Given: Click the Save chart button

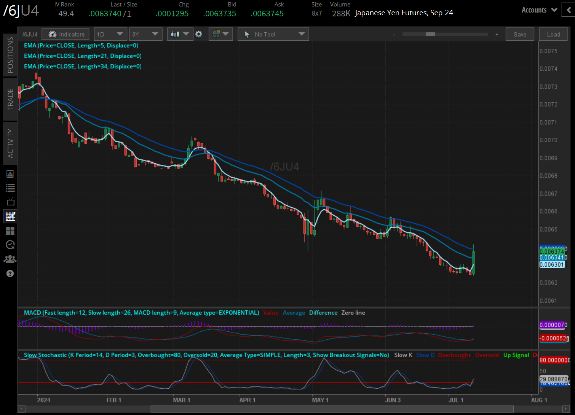Looking at the screenshot, I should pyautogui.click(x=520, y=34).
